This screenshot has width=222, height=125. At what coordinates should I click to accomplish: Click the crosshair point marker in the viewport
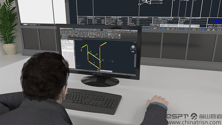(112, 61)
